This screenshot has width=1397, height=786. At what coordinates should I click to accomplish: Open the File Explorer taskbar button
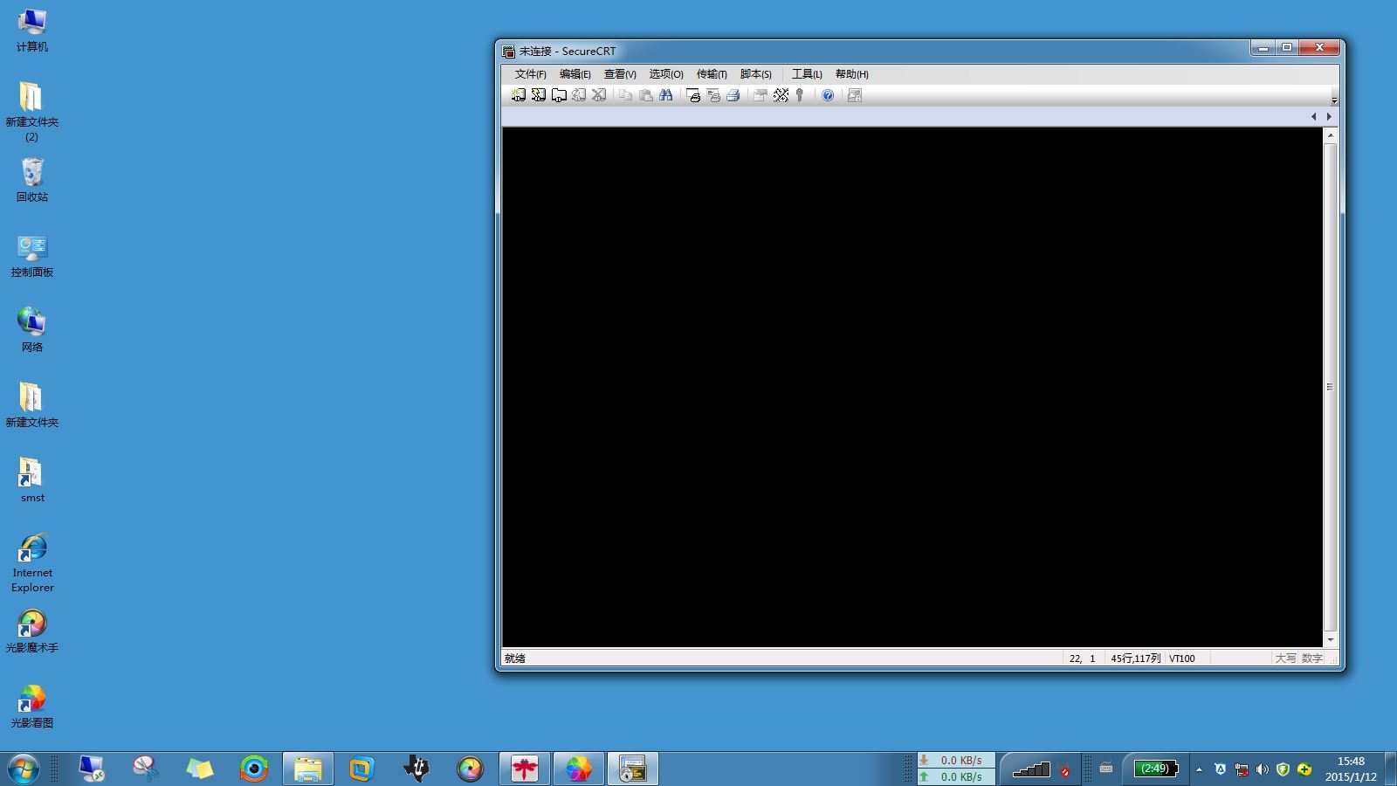click(x=308, y=769)
